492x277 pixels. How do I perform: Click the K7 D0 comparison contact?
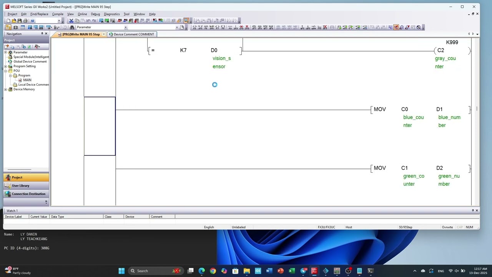[x=195, y=50]
